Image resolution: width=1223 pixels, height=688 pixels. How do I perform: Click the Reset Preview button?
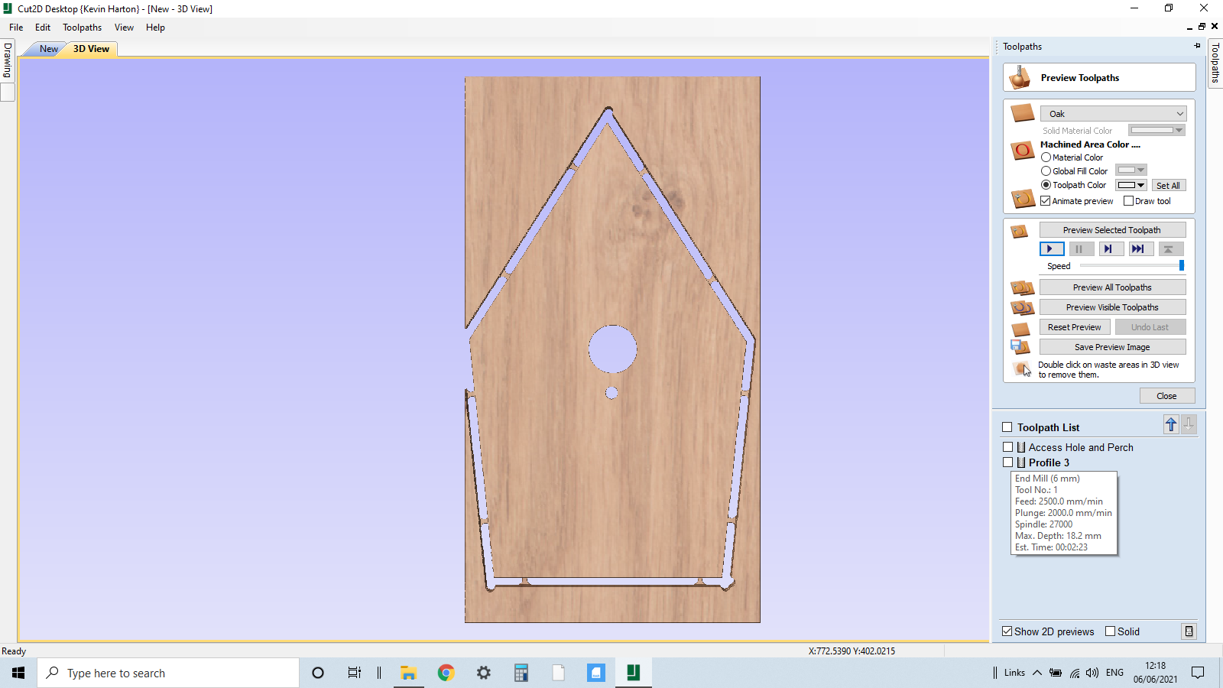pos(1075,326)
